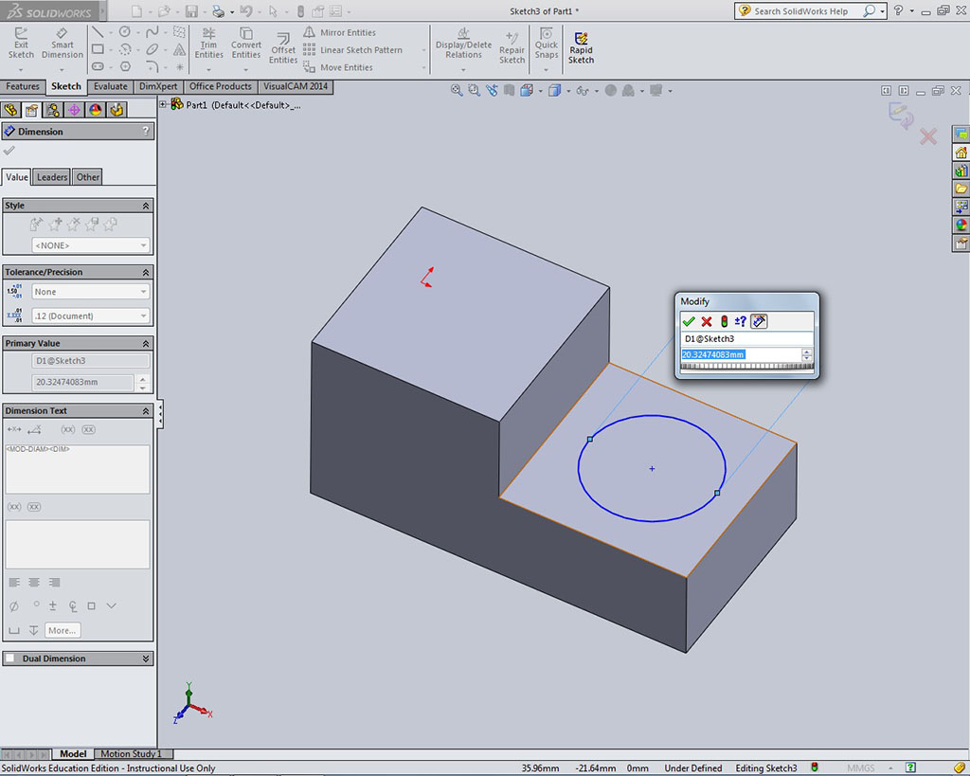The height and width of the screenshot is (776, 970).
Task: Click the Convert Entities icon
Action: pyautogui.click(x=246, y=43)
